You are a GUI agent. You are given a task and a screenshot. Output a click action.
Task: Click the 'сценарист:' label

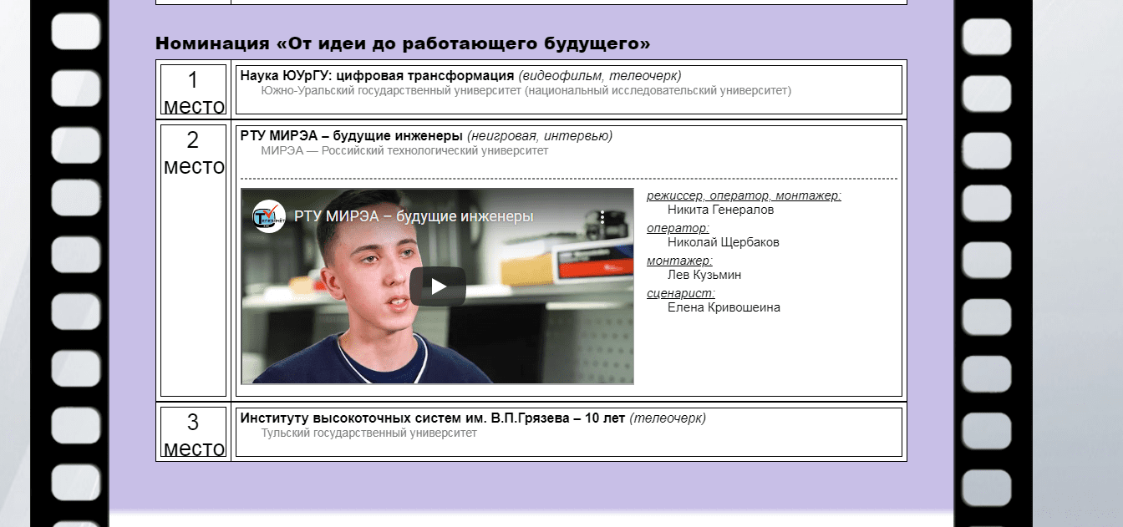[x=681, y=293]
